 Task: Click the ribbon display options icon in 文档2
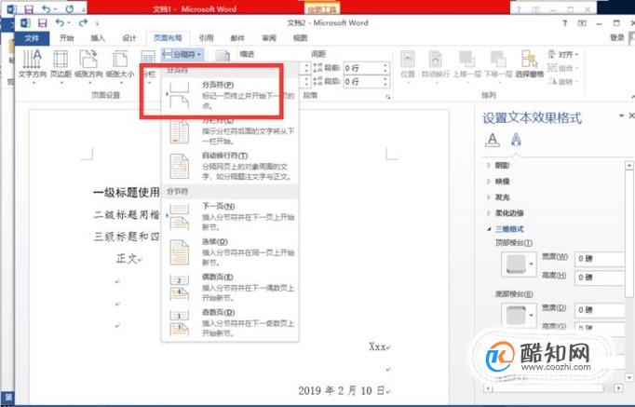tap(582, 23)
